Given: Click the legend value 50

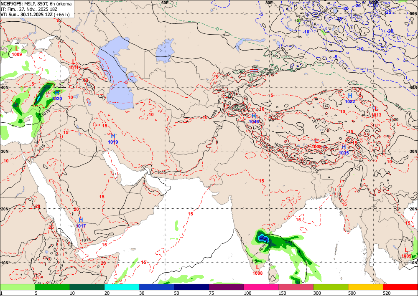Looking at the screenshot, I should click(x=177, y=293).
